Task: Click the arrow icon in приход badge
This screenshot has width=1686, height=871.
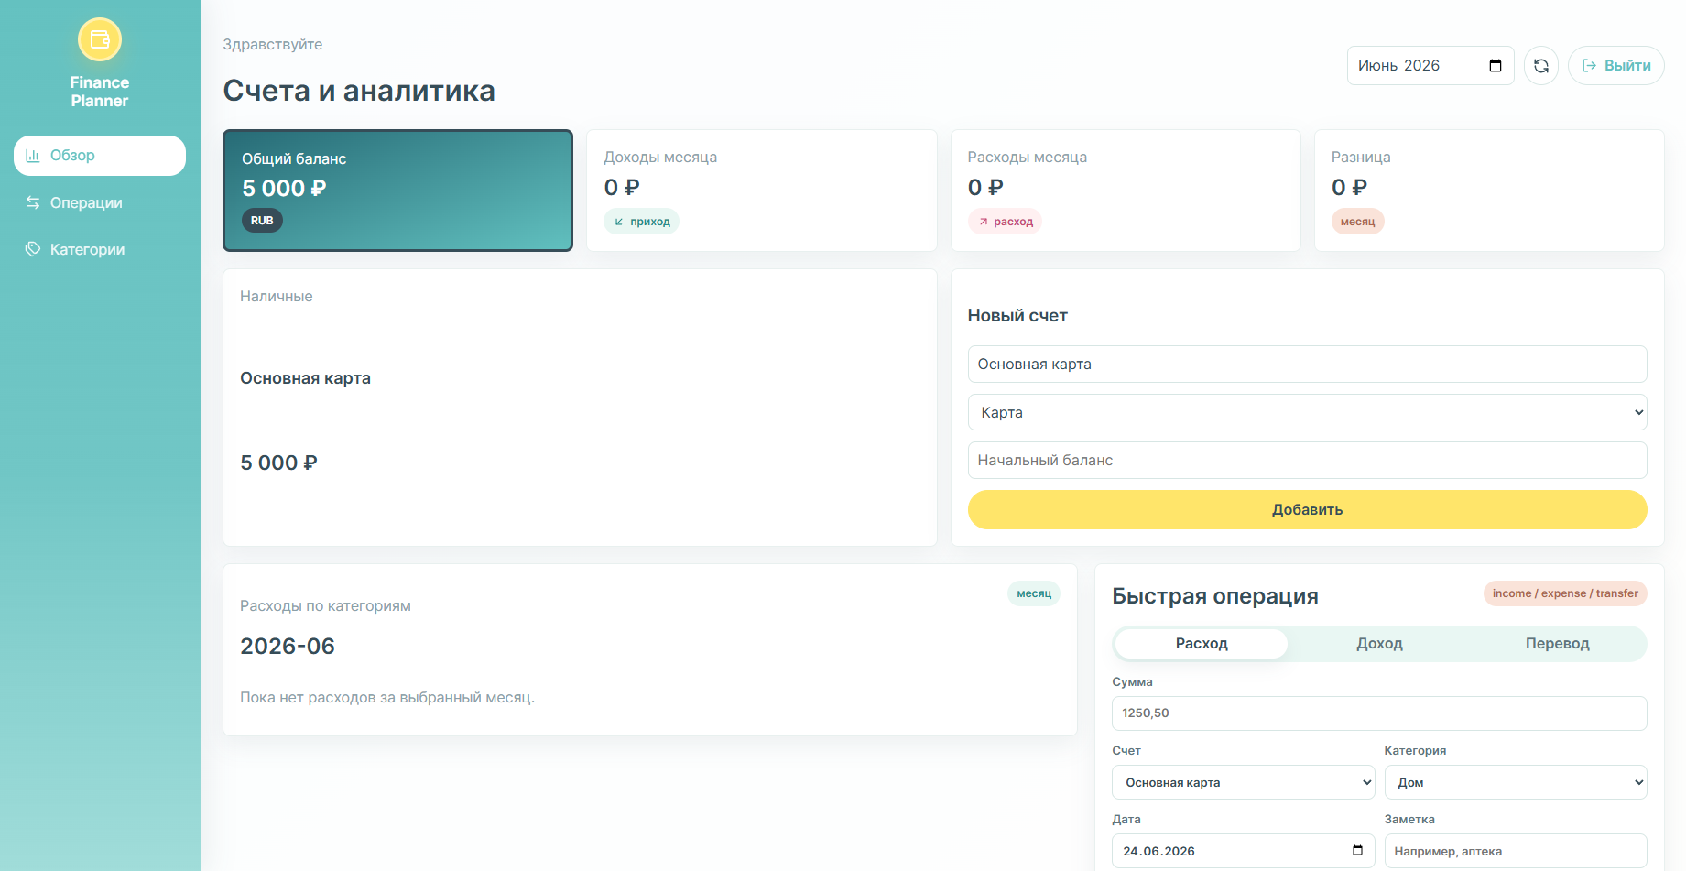Action: (x=619, y=222)
